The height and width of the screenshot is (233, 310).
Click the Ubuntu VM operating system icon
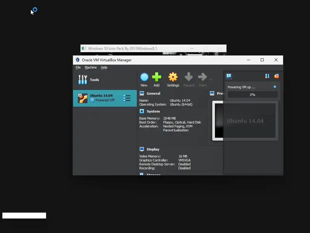click(x=82, y=98)
